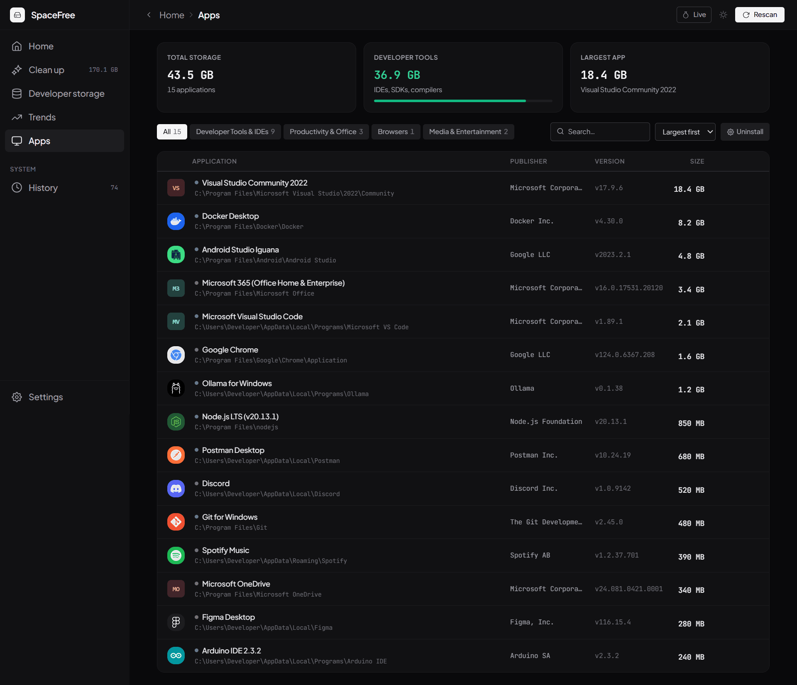Open the Largest first sort dropdown

point(685,132)
